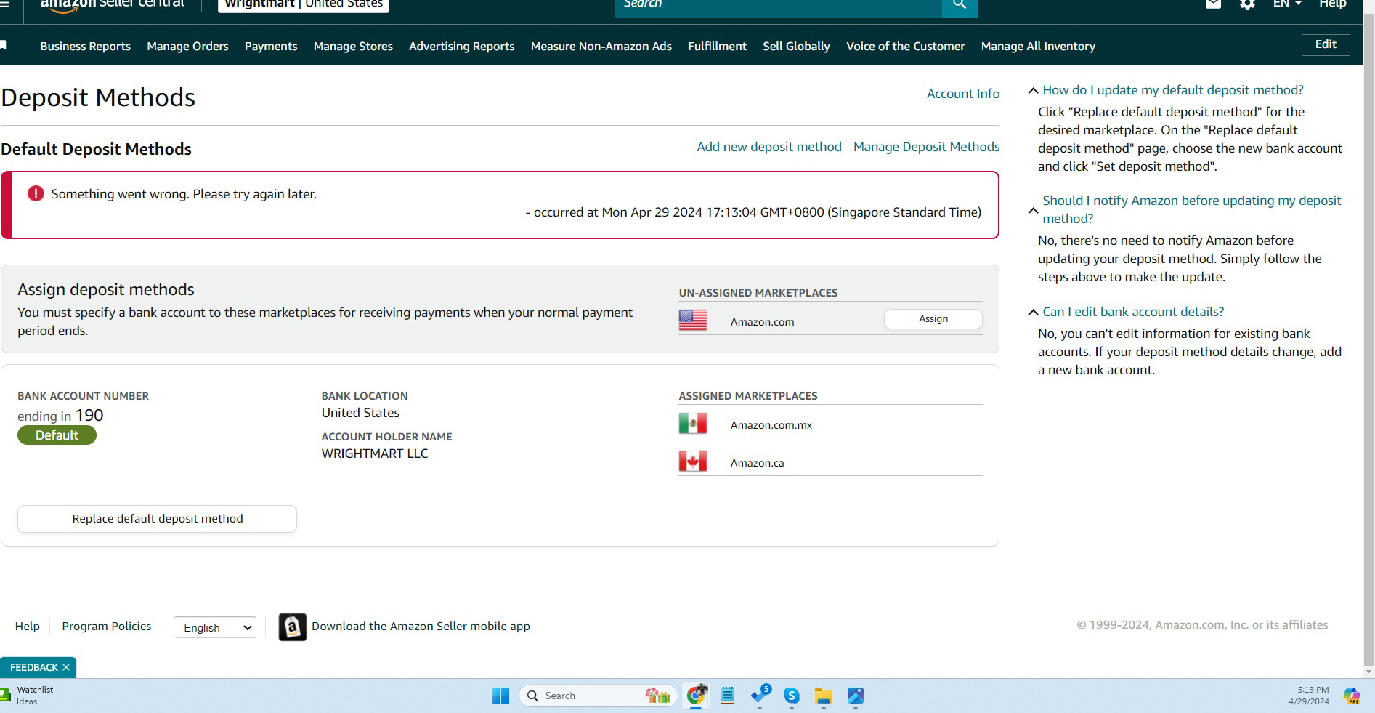Collapse 'Can I edit bank account details?' chevron
The width and height of the screenshot is (1375, 713).
(1033, 313)
